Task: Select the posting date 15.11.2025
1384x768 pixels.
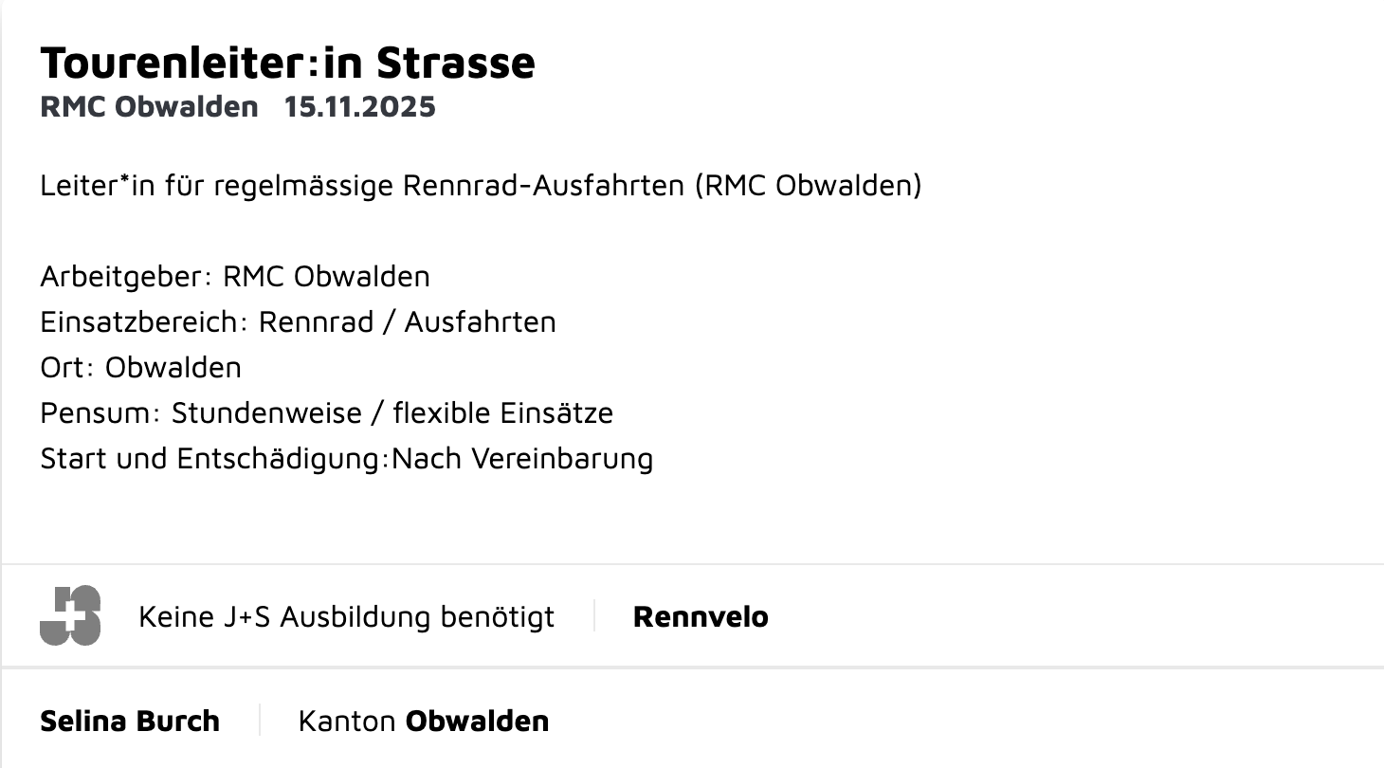Action: click(x=359, y=106)
